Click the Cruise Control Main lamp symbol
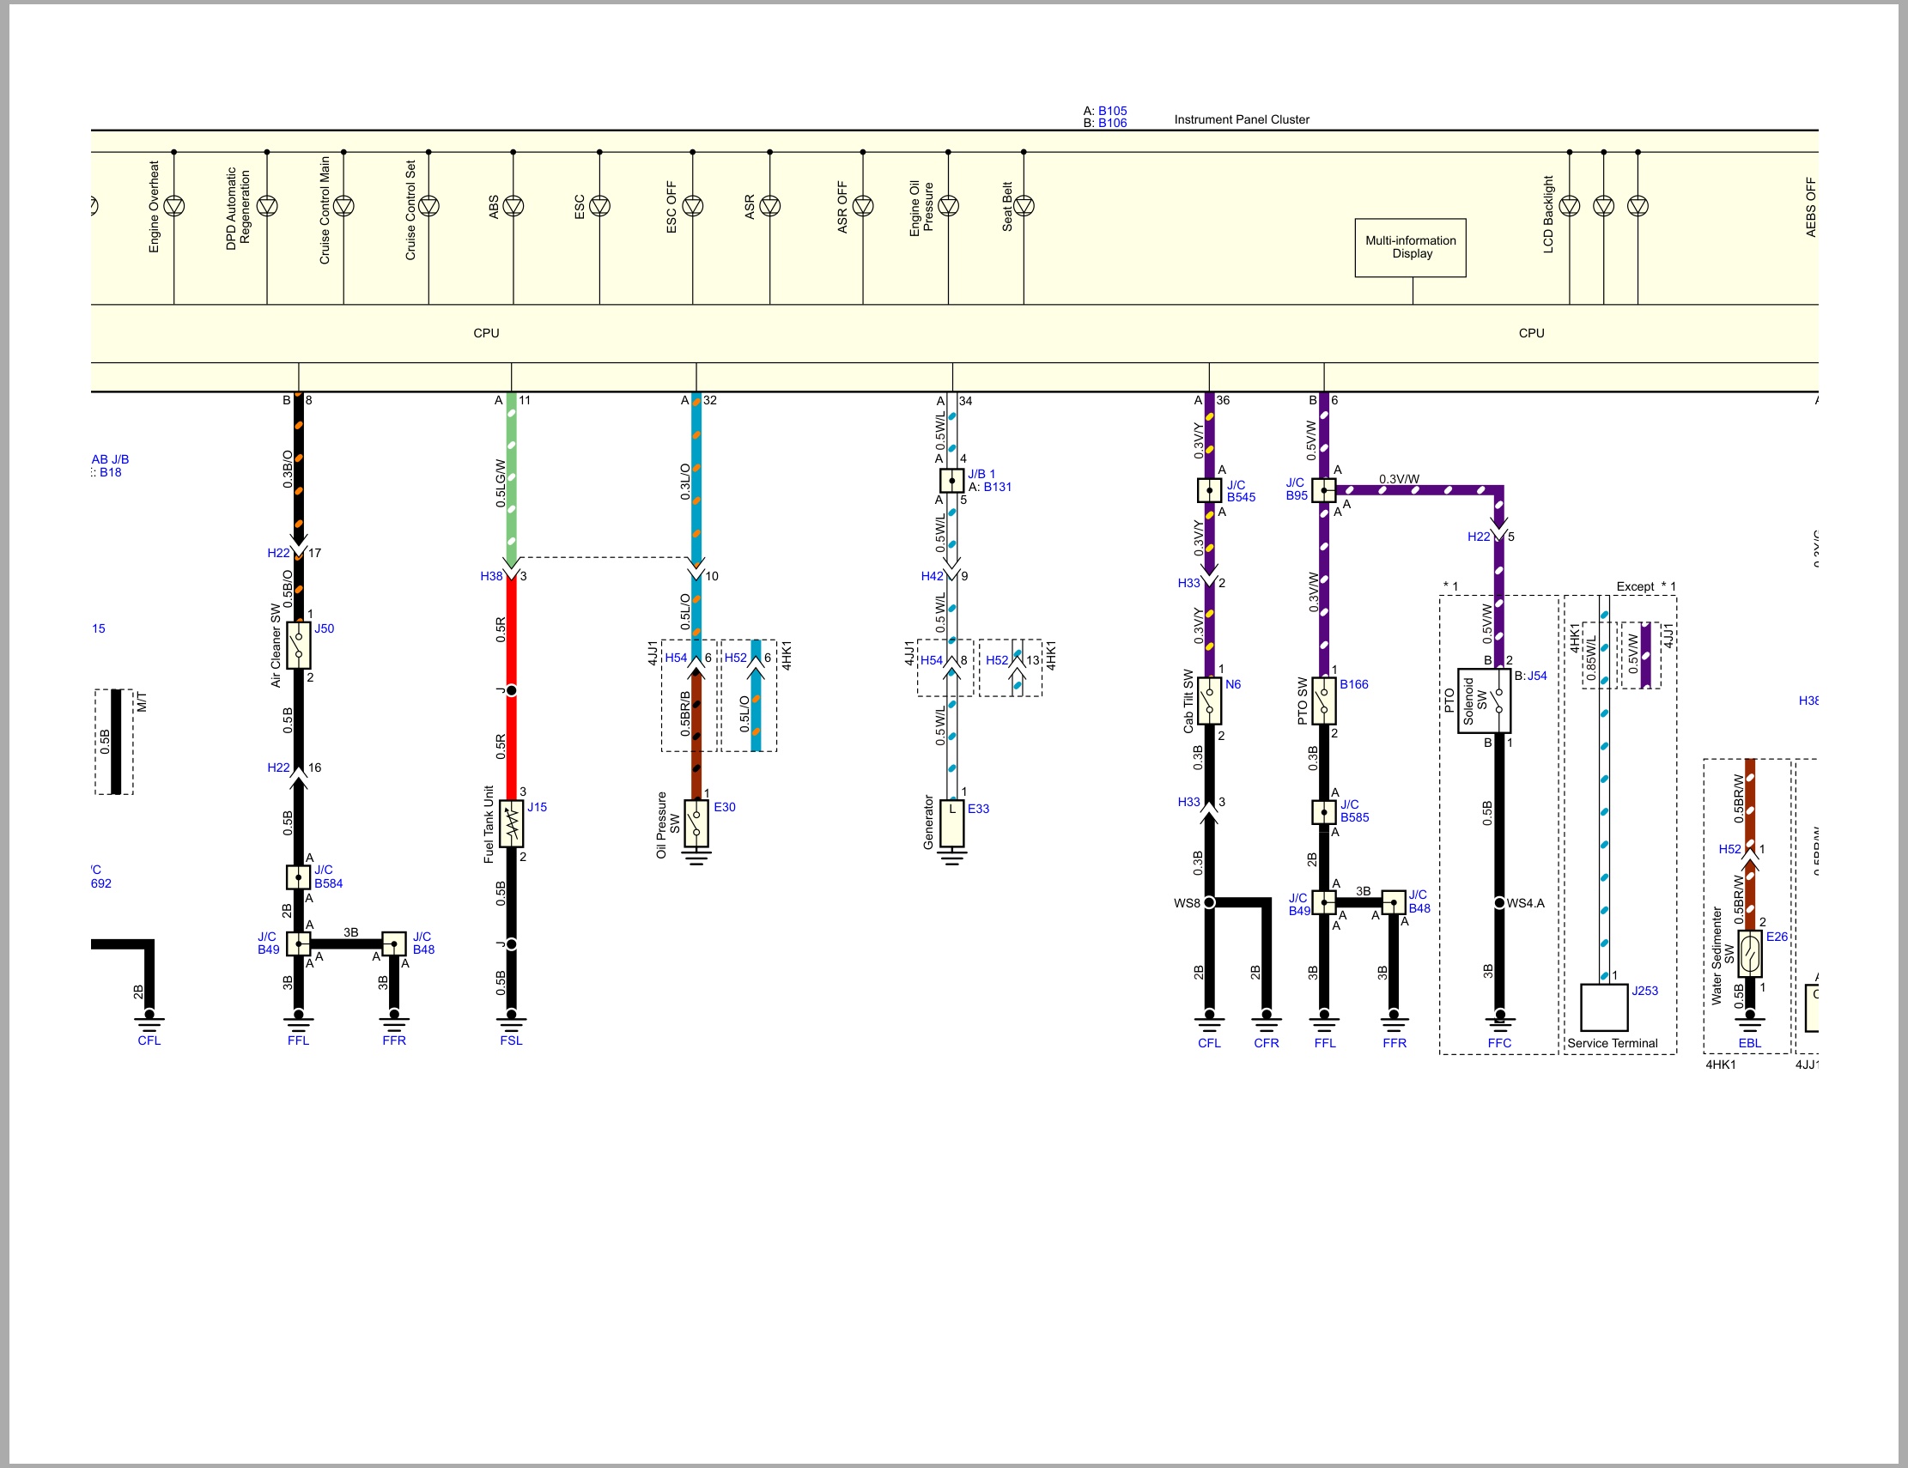 [343, 206]
